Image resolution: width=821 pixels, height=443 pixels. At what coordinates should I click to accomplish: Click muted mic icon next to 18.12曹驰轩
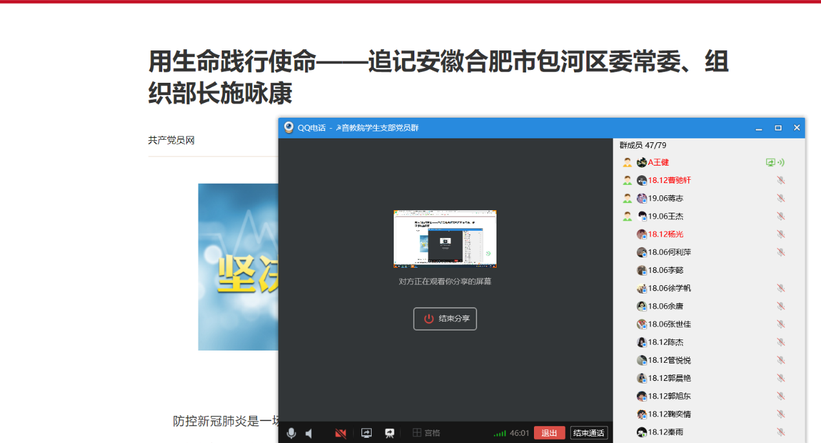pyautogui.click(x=781, y=180)
